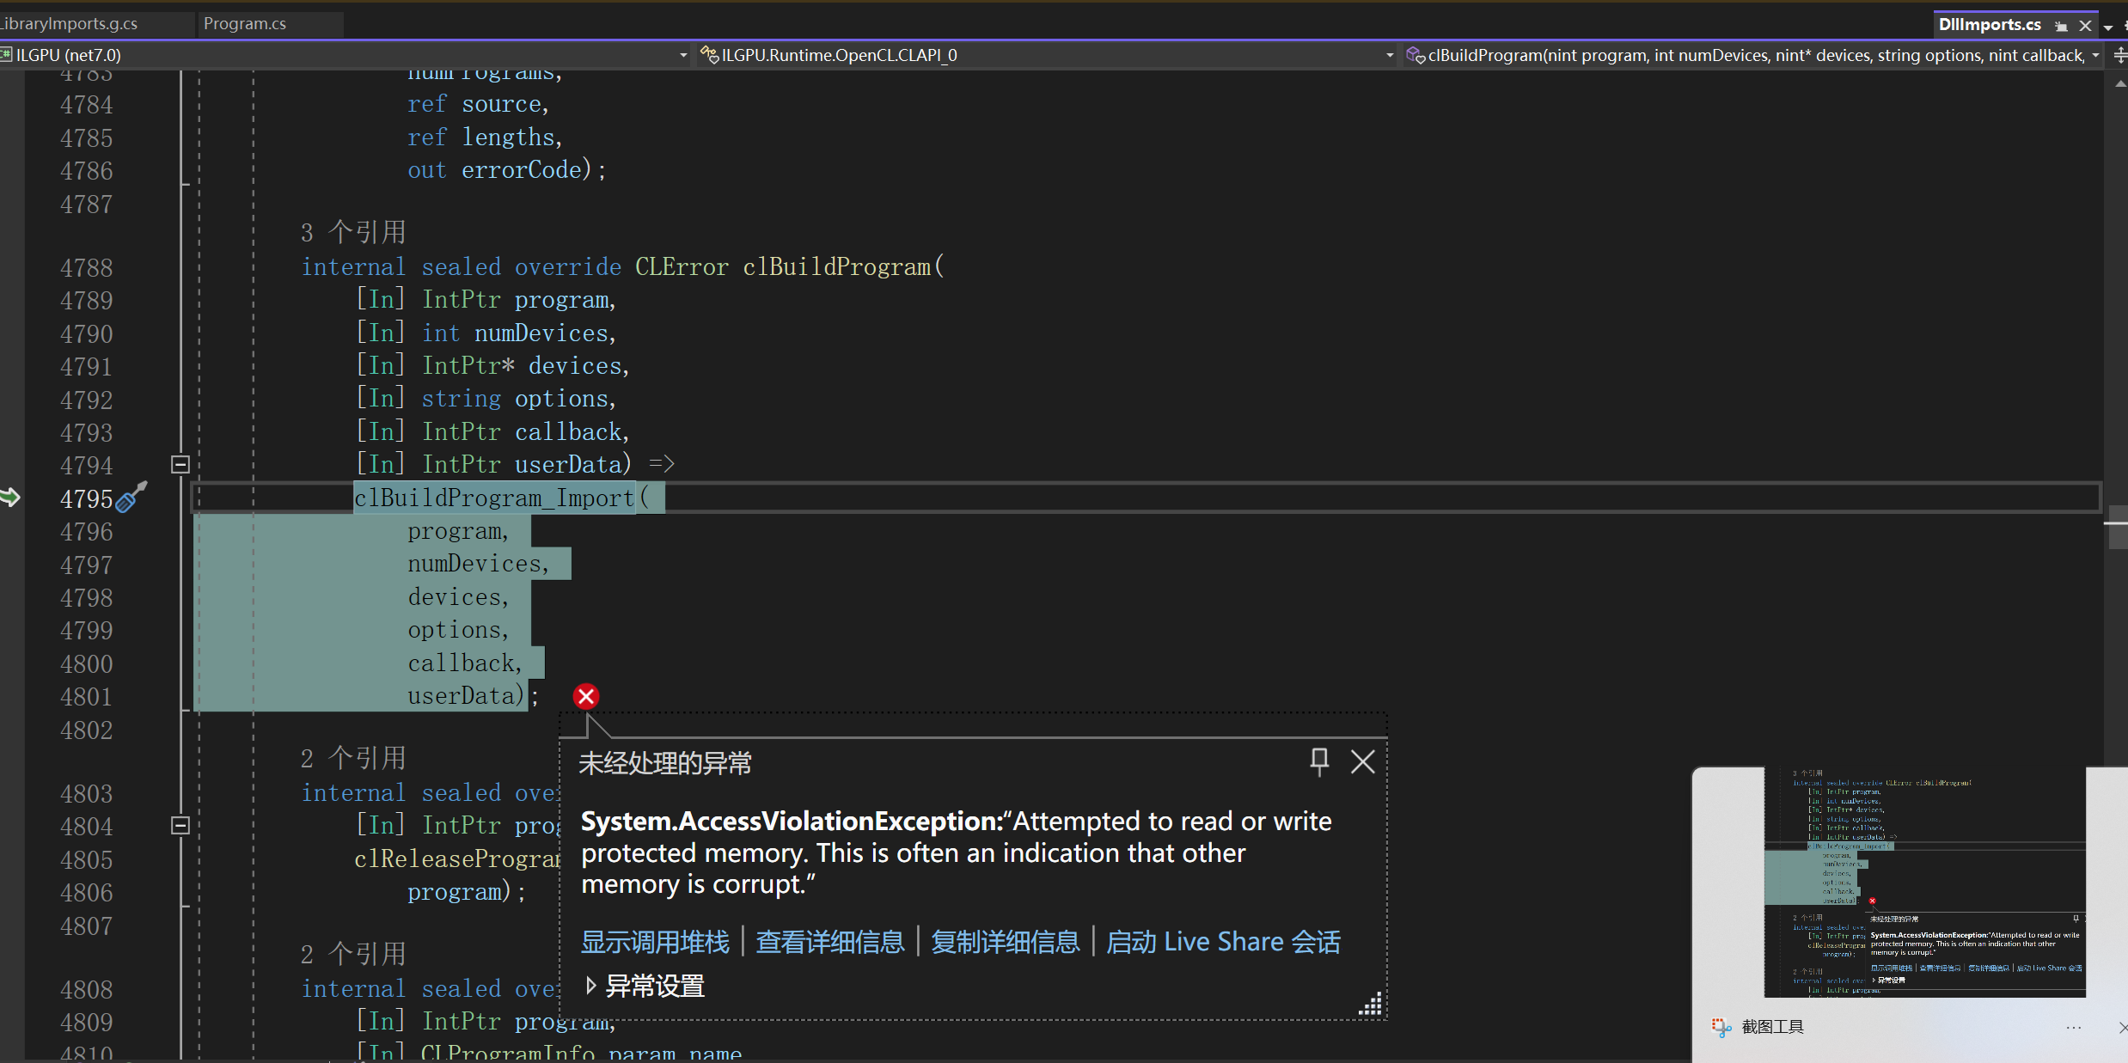
Task: Click 复制详细信息 copy details link
Action: click(1005, 942)
